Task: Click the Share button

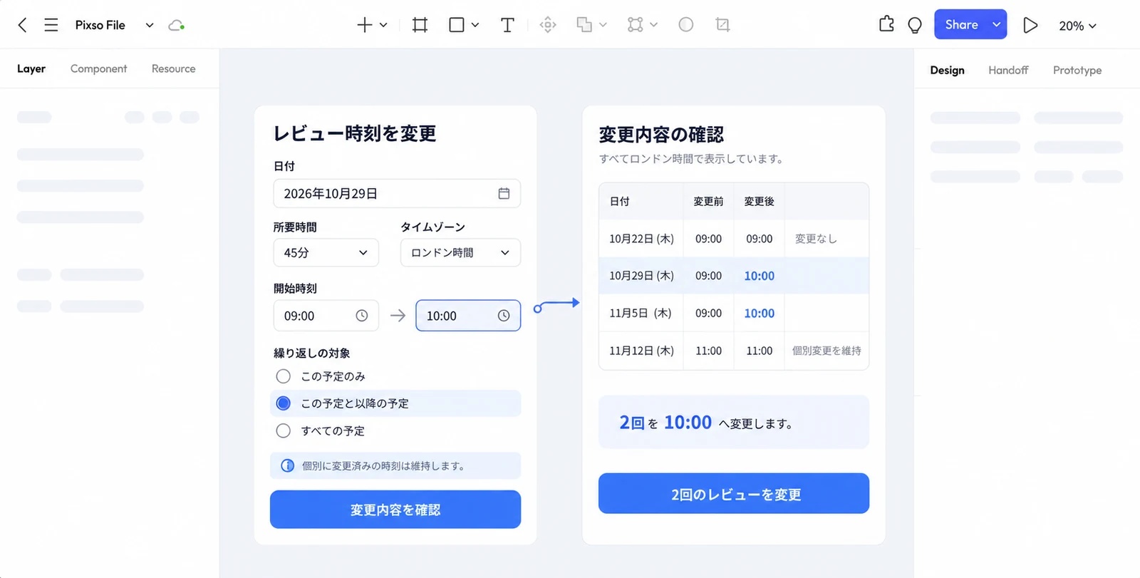Action: [961, 24]
